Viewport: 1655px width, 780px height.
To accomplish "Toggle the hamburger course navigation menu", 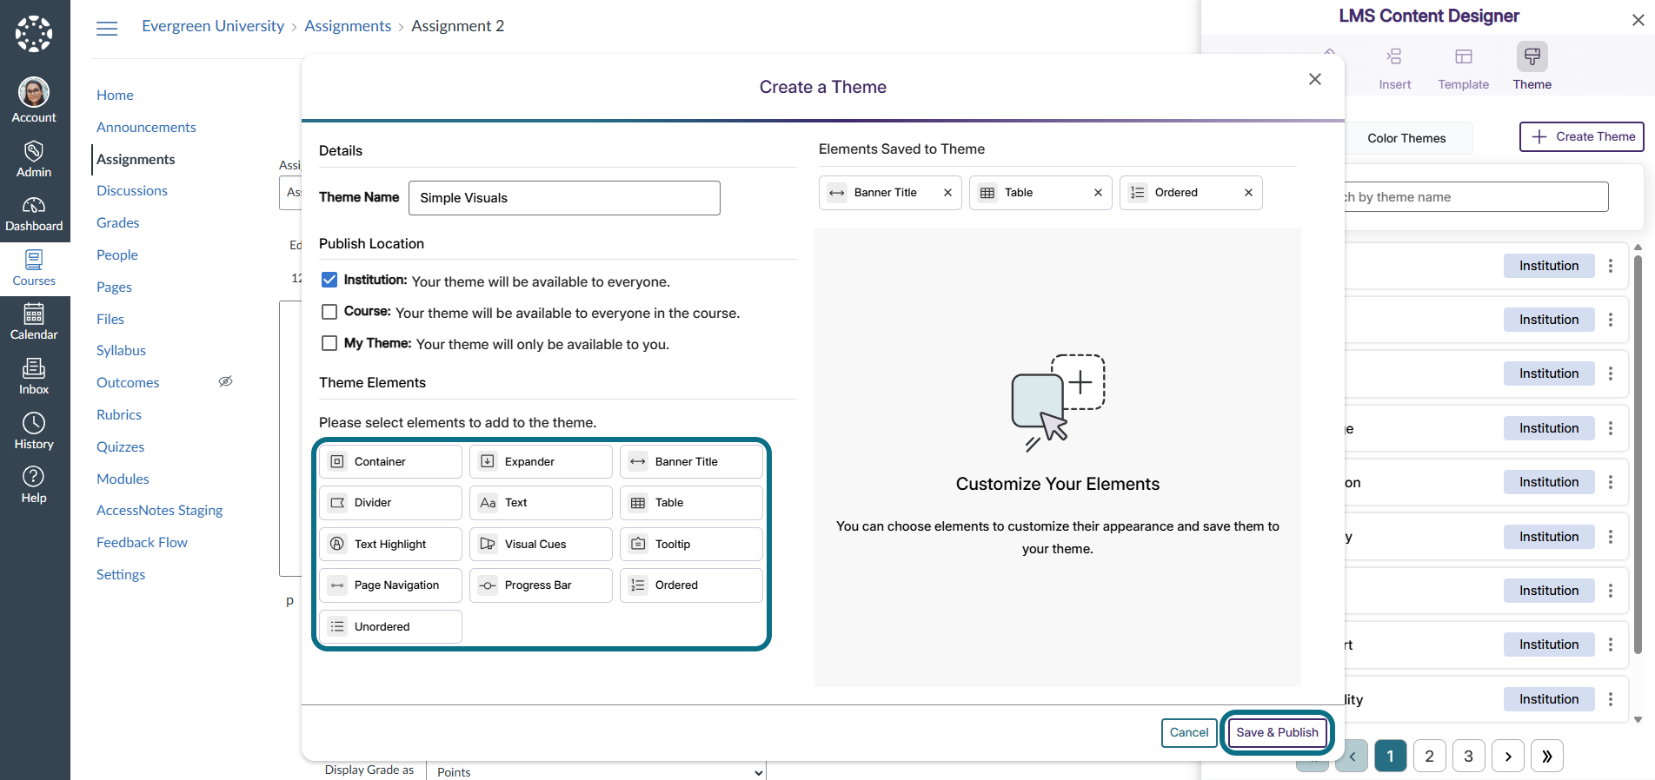I will [107, 28].
